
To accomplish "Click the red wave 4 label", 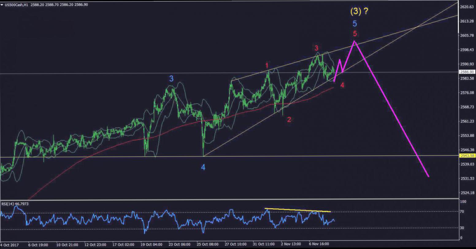I will pyautogui.click(x=342, y=85).
